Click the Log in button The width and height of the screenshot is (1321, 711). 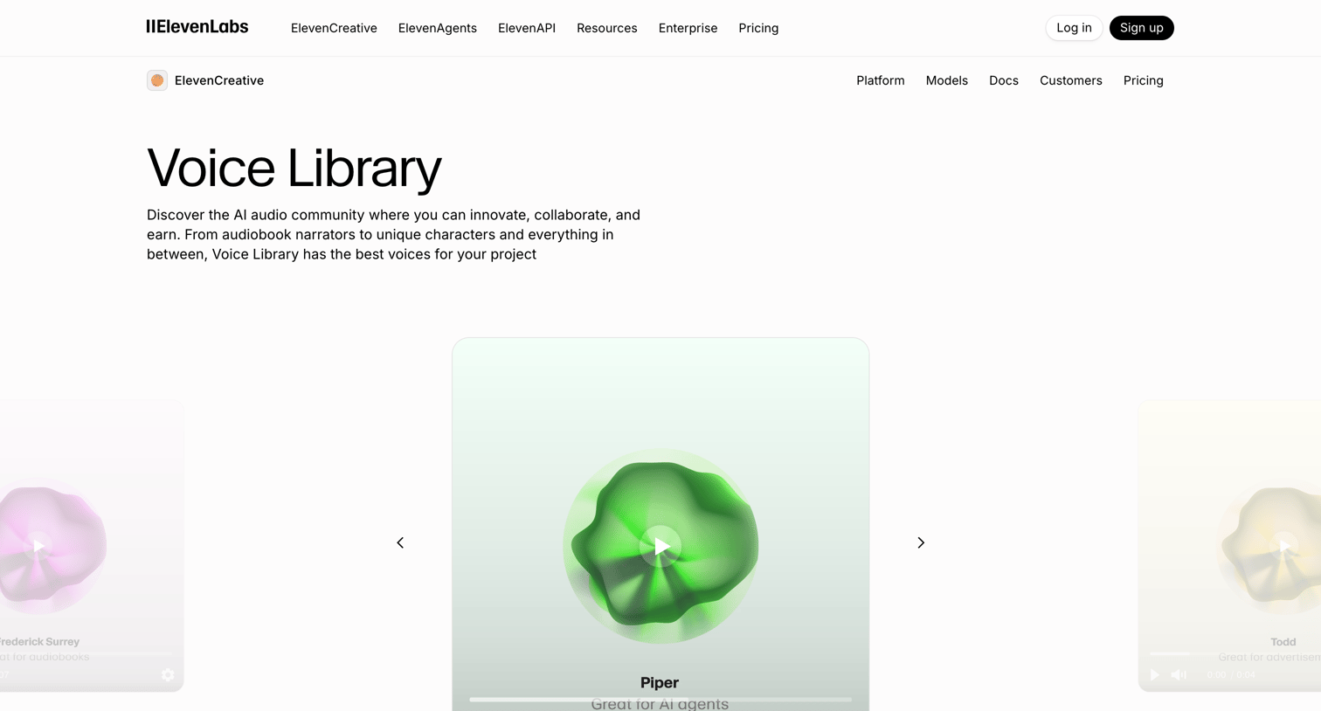(x=1074, y=28)
